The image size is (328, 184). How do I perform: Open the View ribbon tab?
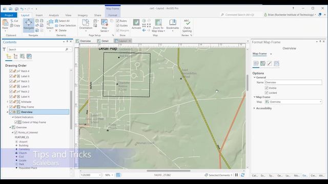(x=68, y=15)
